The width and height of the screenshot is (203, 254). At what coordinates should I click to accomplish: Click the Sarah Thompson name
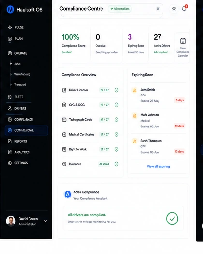[151, 141]
